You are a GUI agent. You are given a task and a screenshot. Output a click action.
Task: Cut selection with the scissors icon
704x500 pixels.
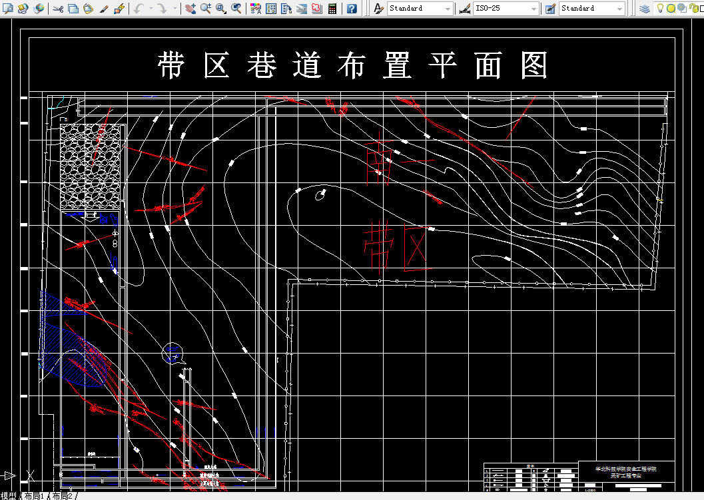click(x=58, y=8)
